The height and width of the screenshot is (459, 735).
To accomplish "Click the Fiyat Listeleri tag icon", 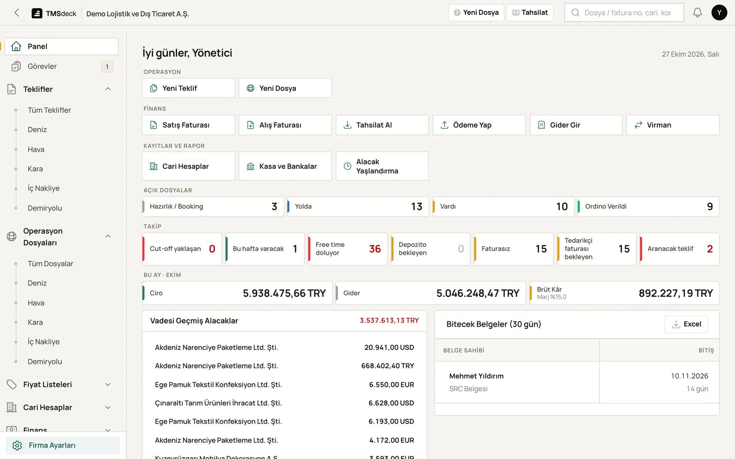I will tap(12, 385).
